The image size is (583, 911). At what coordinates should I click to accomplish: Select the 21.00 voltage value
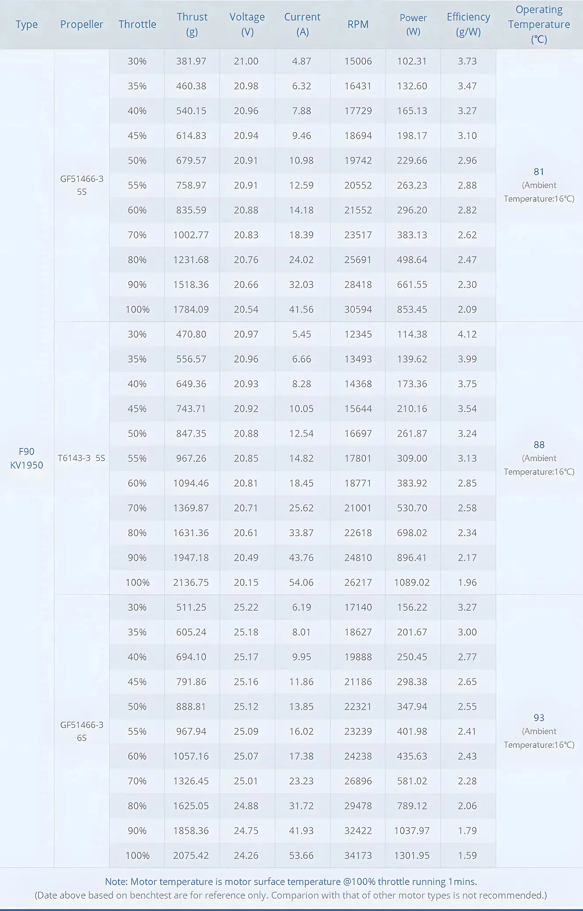[246, 61]
